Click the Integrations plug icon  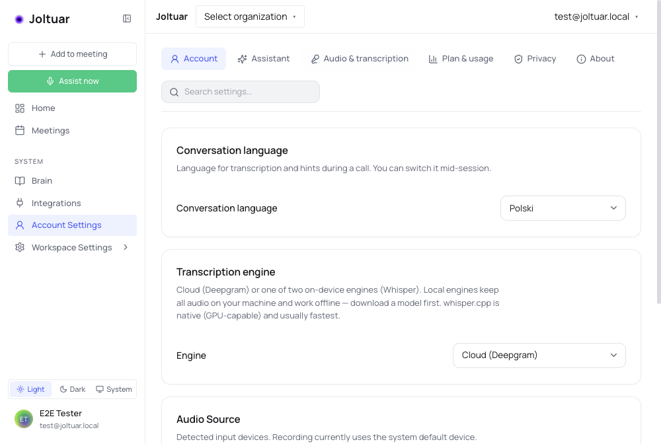coord(20,203)
